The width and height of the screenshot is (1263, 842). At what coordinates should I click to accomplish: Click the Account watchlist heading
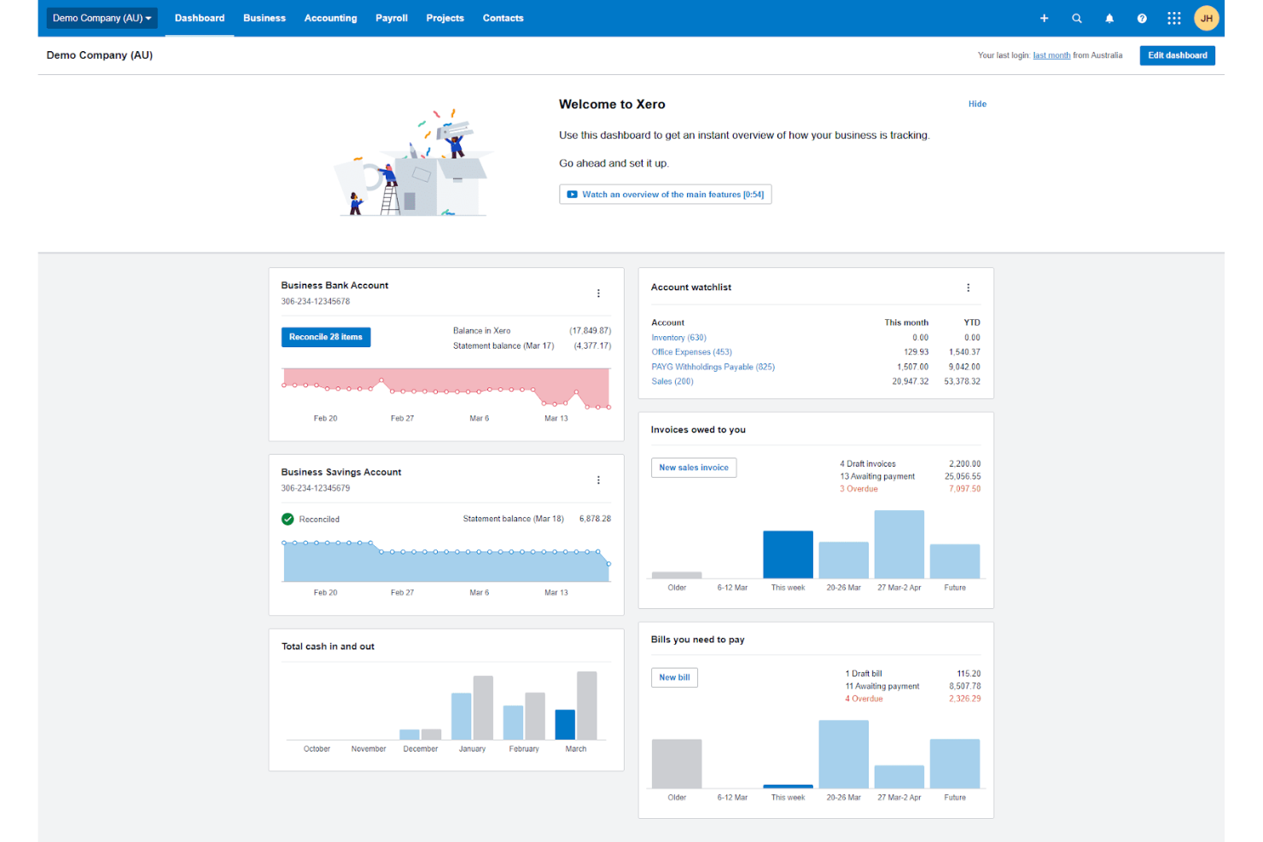point(691,287)
